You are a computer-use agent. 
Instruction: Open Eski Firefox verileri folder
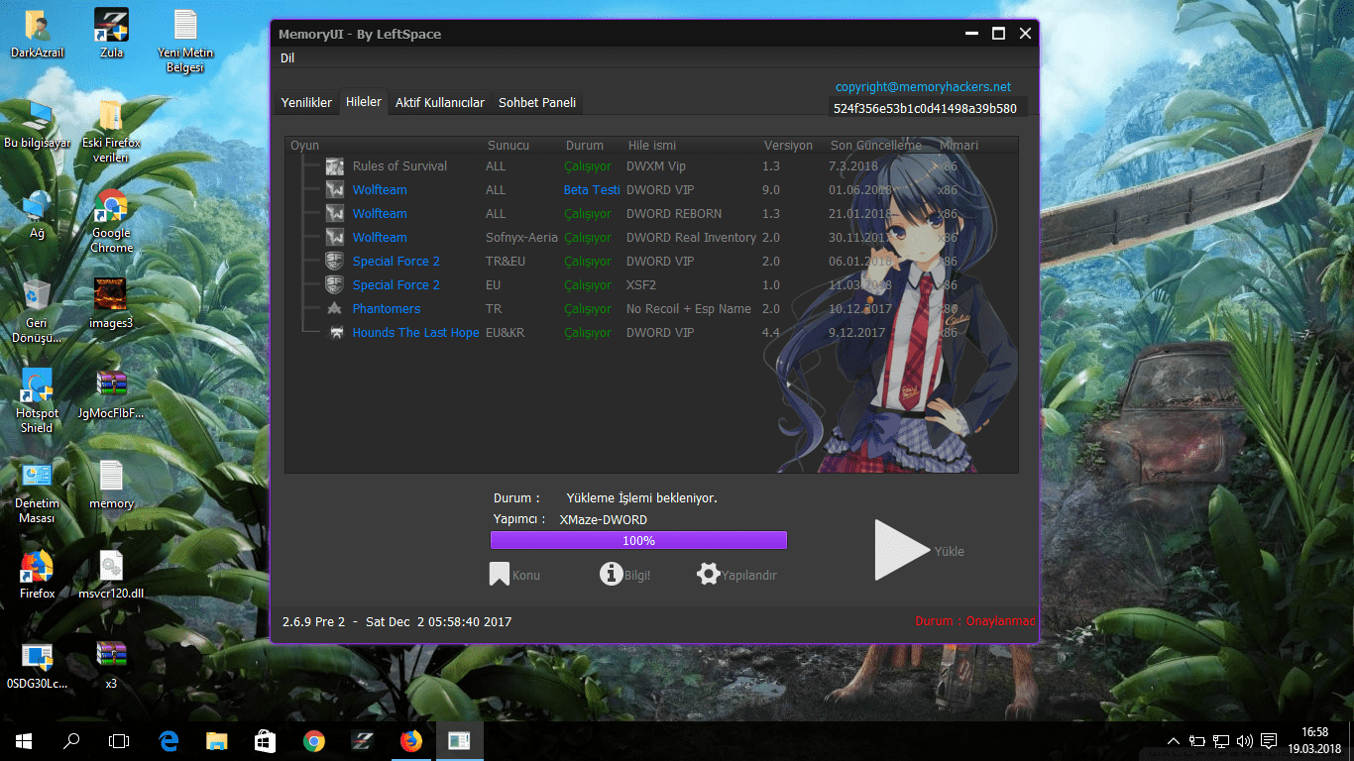111,132
